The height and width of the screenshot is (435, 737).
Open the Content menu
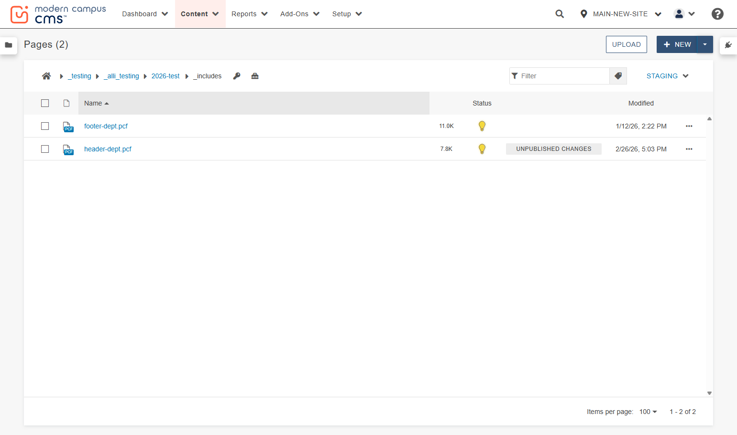(200, 14)
